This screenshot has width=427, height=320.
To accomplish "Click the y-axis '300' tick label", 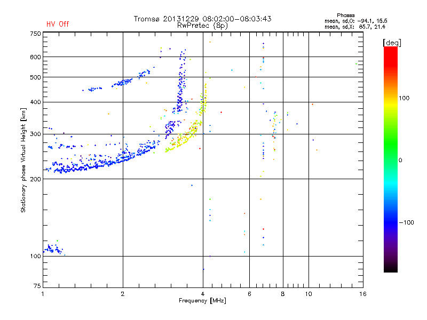I will pyautogui.click(x=35, y=134).
